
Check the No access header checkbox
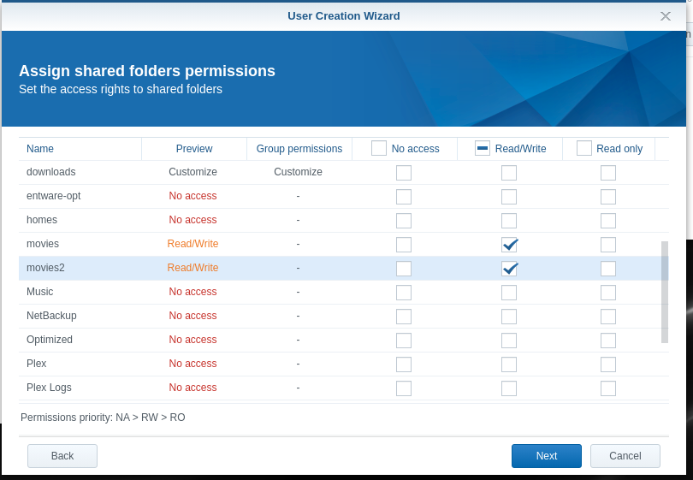pos(379,148)
